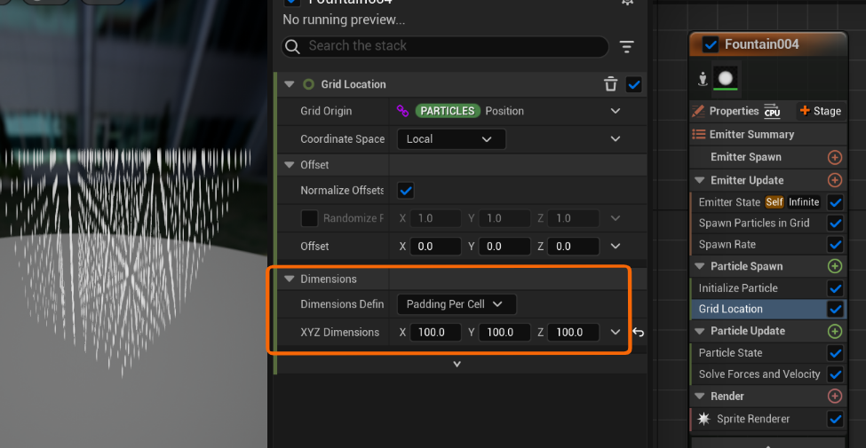Collapse Particle Update group
866x448 pixels.
click(x=700, y=331)
